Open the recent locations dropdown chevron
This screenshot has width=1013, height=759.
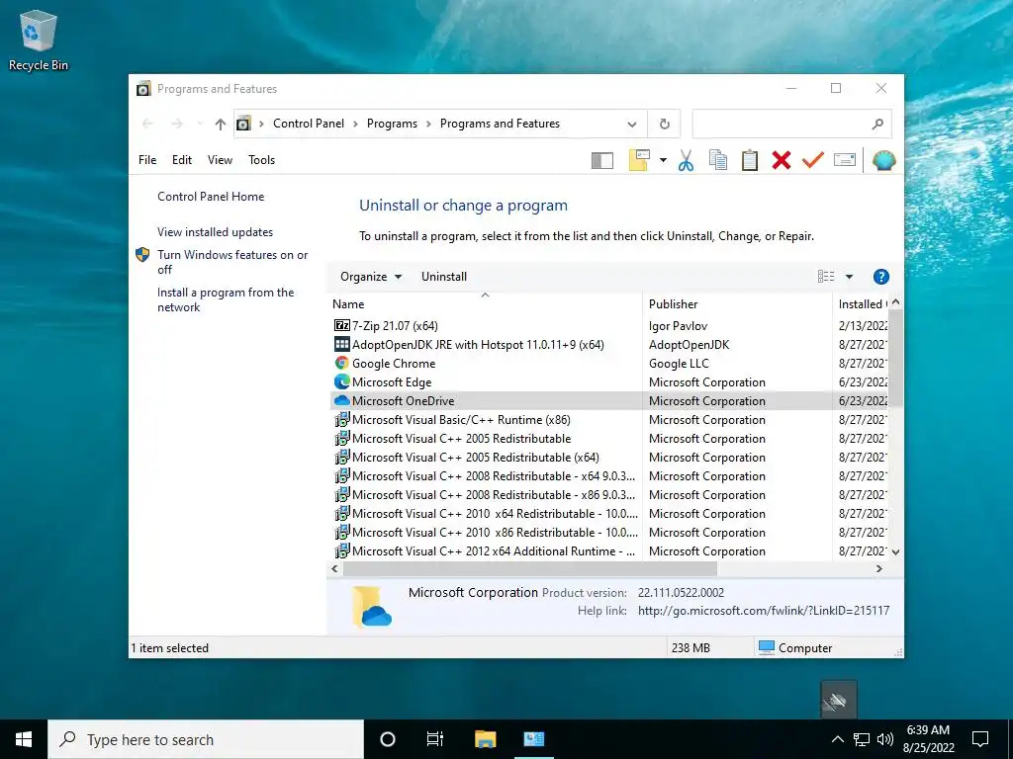coord(200,124)
